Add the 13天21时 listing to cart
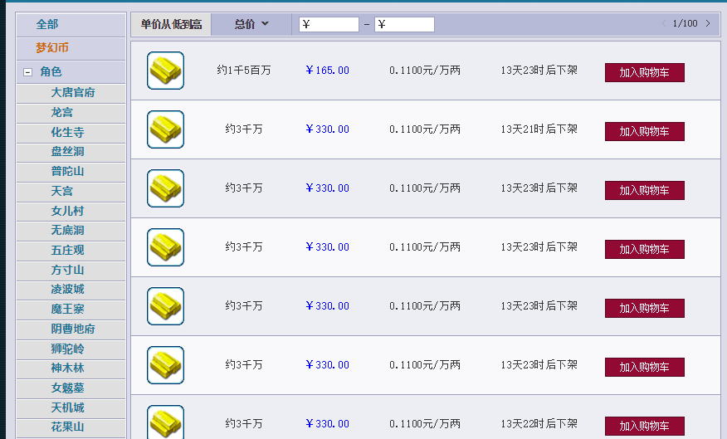The height and width of the screenshot is (439, 727). [x=644, y=132]
